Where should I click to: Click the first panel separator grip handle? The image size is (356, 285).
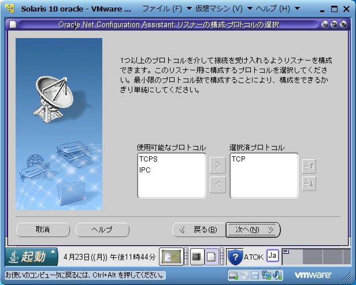(186, 257)
